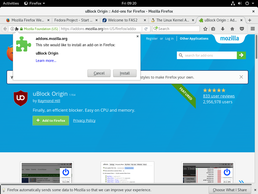Open the Pocket icon
This screenshot has width=258, height=194.
point(242,29)
